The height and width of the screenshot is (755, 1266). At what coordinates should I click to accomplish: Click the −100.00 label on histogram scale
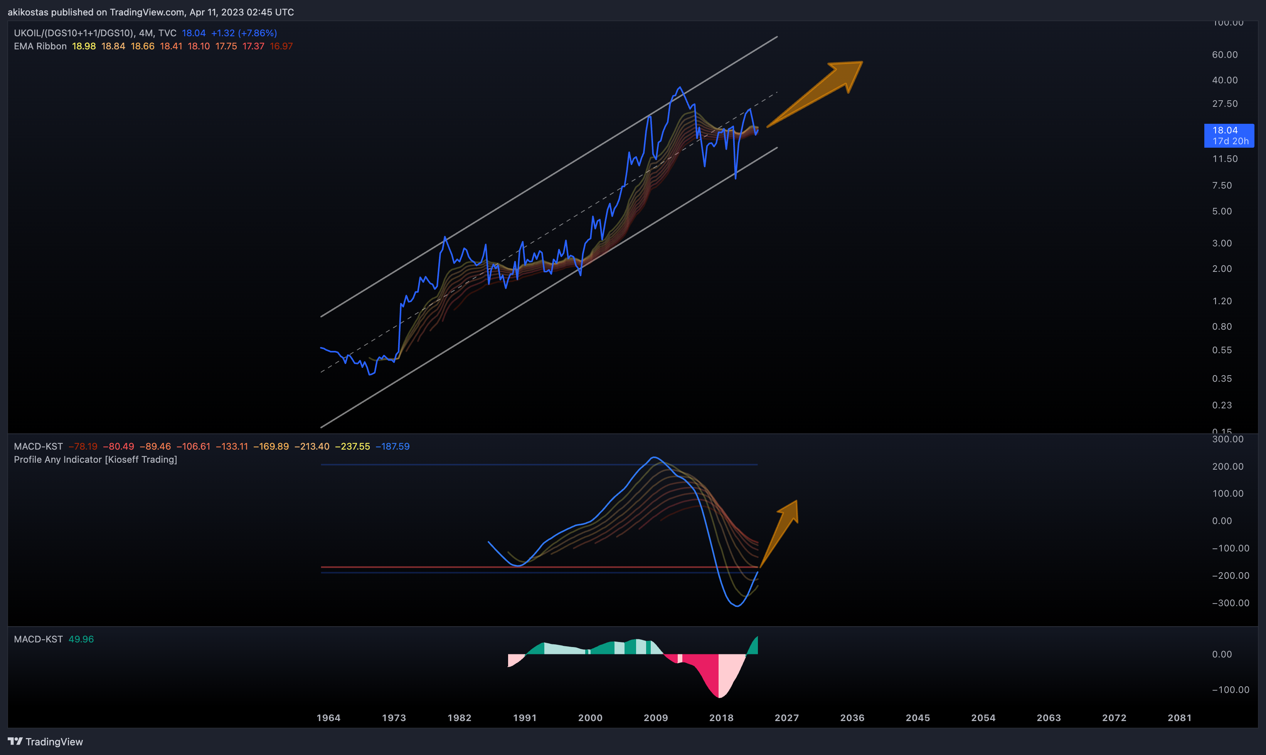(x=1231, y=690)
